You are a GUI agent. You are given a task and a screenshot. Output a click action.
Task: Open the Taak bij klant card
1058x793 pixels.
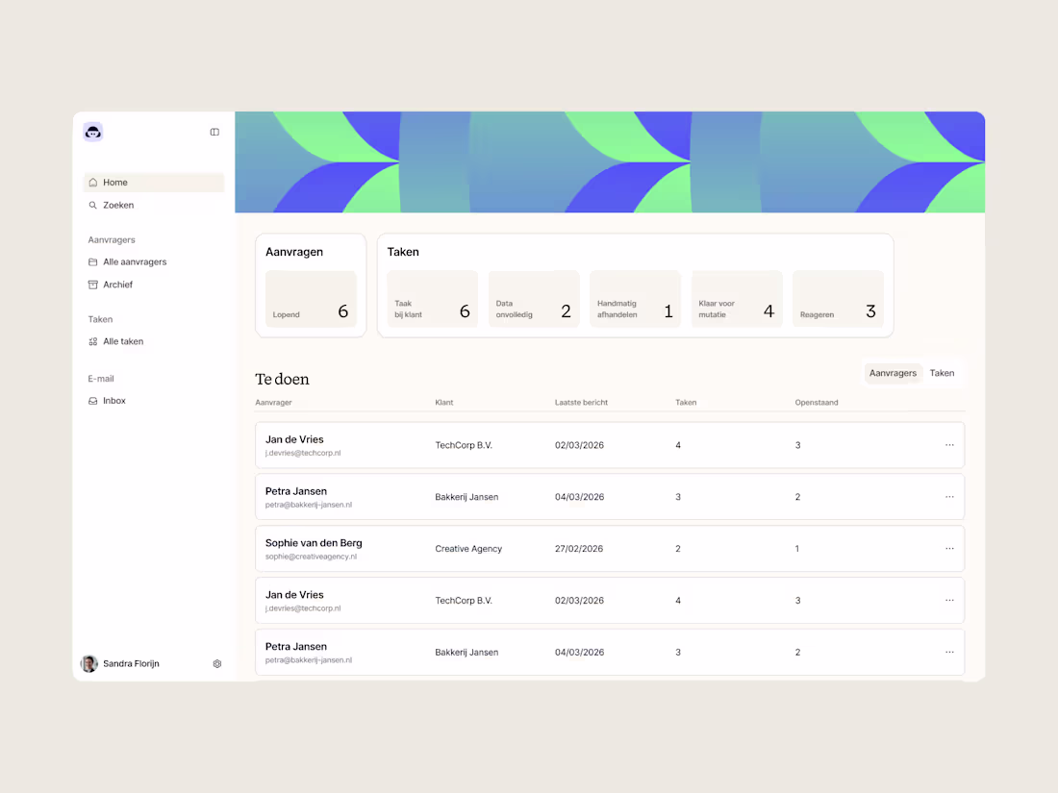coord(433,299)
